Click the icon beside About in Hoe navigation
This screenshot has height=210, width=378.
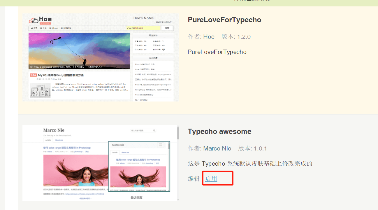pos(50,28)
